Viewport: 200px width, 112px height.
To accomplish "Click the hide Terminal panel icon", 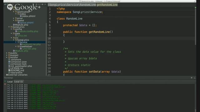I will point(194,78).
